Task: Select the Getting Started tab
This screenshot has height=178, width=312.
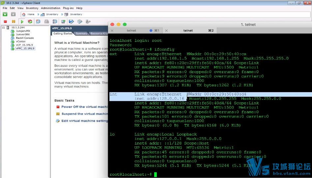Action: (63, 34)
